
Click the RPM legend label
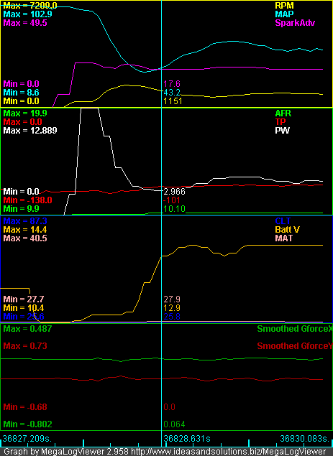tap(284, 6)
